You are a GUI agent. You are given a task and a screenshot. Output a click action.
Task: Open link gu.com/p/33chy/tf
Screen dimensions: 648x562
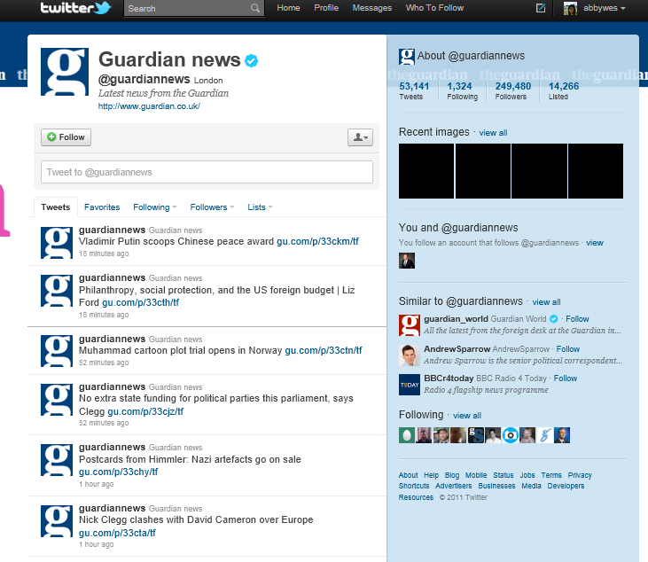click(118, 472)
